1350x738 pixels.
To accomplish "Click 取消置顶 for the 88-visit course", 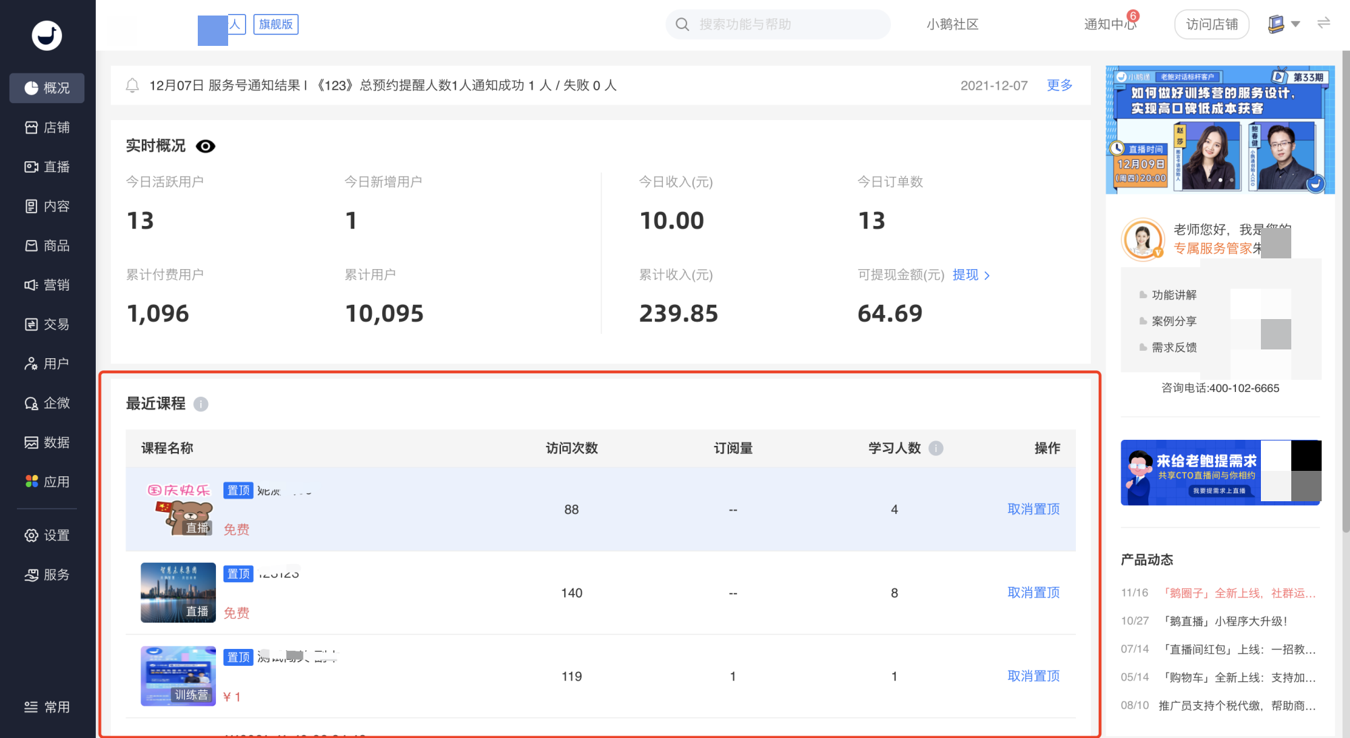I will pyautogui.click(x=1033, y=509).
